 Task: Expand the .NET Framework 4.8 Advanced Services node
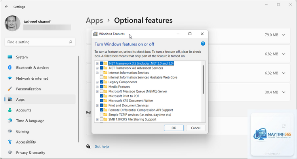coord(97,68)
